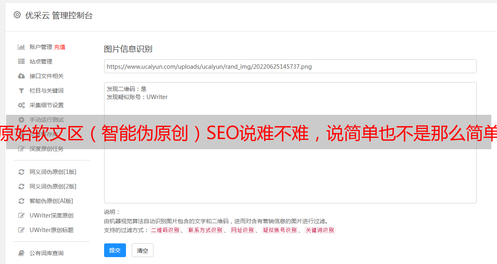Click the 图片信息识别 heading
This screenshot has height=264, width=497.
point(128,49)
